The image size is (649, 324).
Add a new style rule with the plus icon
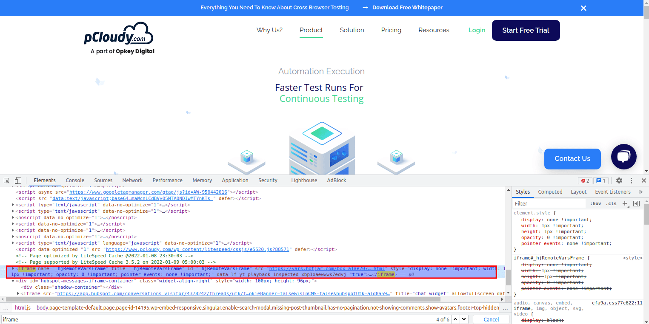[625, 203]
